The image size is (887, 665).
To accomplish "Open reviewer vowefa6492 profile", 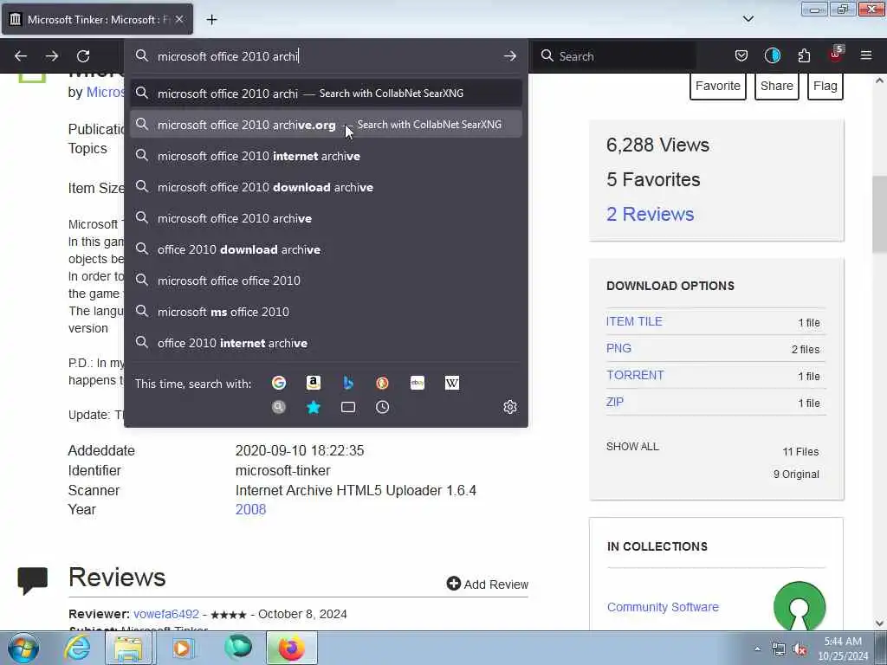I will (x=166, y=614).
